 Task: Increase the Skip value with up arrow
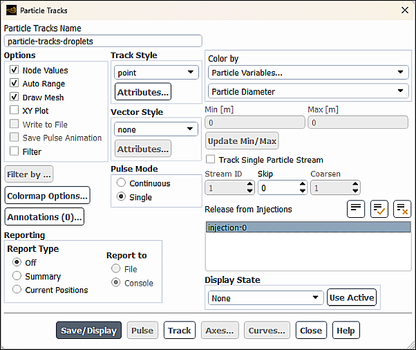pos(302,184)
